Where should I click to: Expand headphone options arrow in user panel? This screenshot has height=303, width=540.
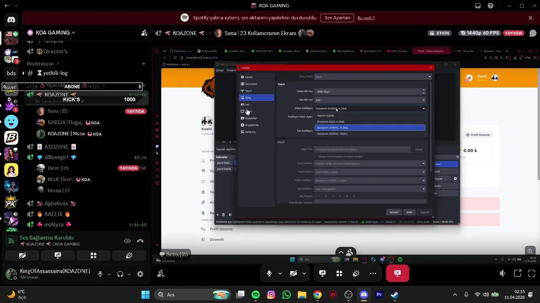coord(129,274)
